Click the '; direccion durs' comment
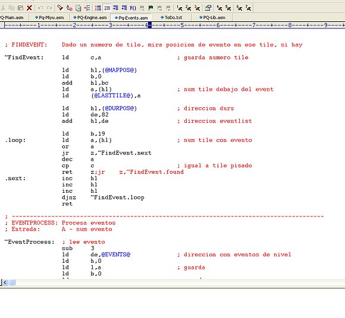The height and width of the screenshot is (318, 345). 205,109
